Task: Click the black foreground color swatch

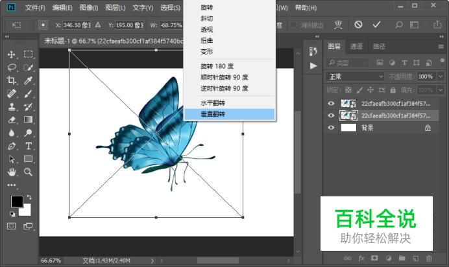Action: [x=17, y=202]
